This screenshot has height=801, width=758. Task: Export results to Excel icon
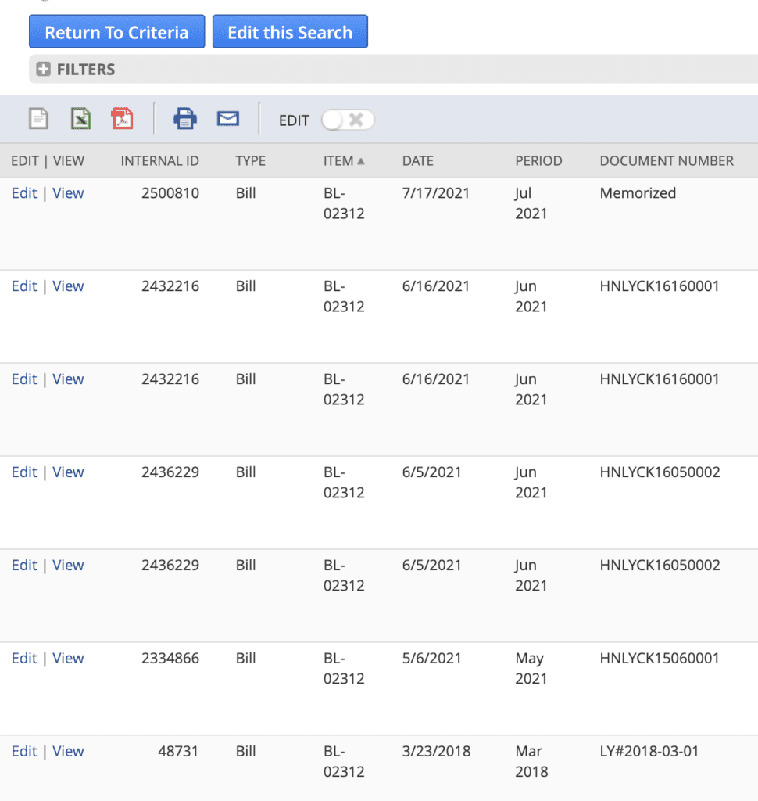80,119
